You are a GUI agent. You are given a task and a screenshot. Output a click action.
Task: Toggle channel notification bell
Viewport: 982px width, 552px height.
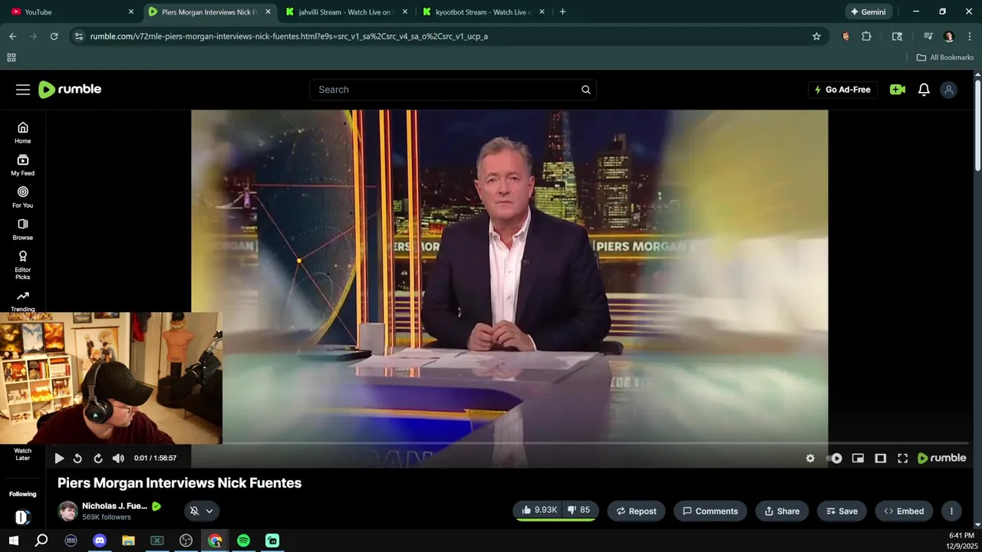click(x=194, y=511)
